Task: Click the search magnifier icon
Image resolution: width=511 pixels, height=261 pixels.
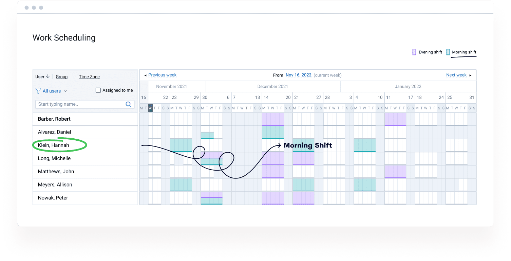Action: pyautogui.click(x=128, y=104)
